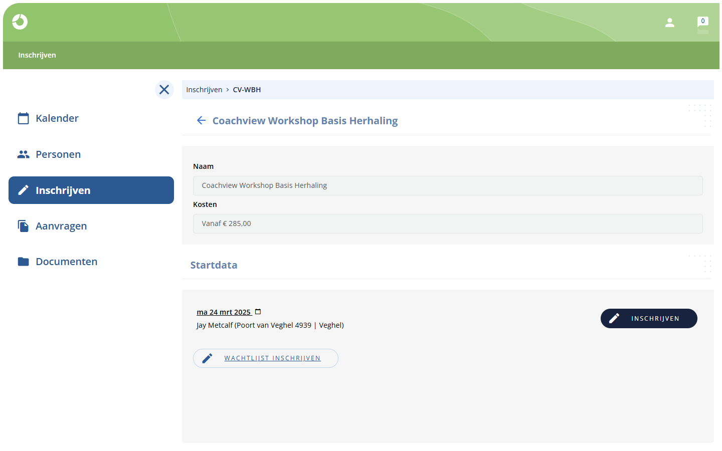
Task: Click the dark Inschrijven button
Action: [649, 319]
